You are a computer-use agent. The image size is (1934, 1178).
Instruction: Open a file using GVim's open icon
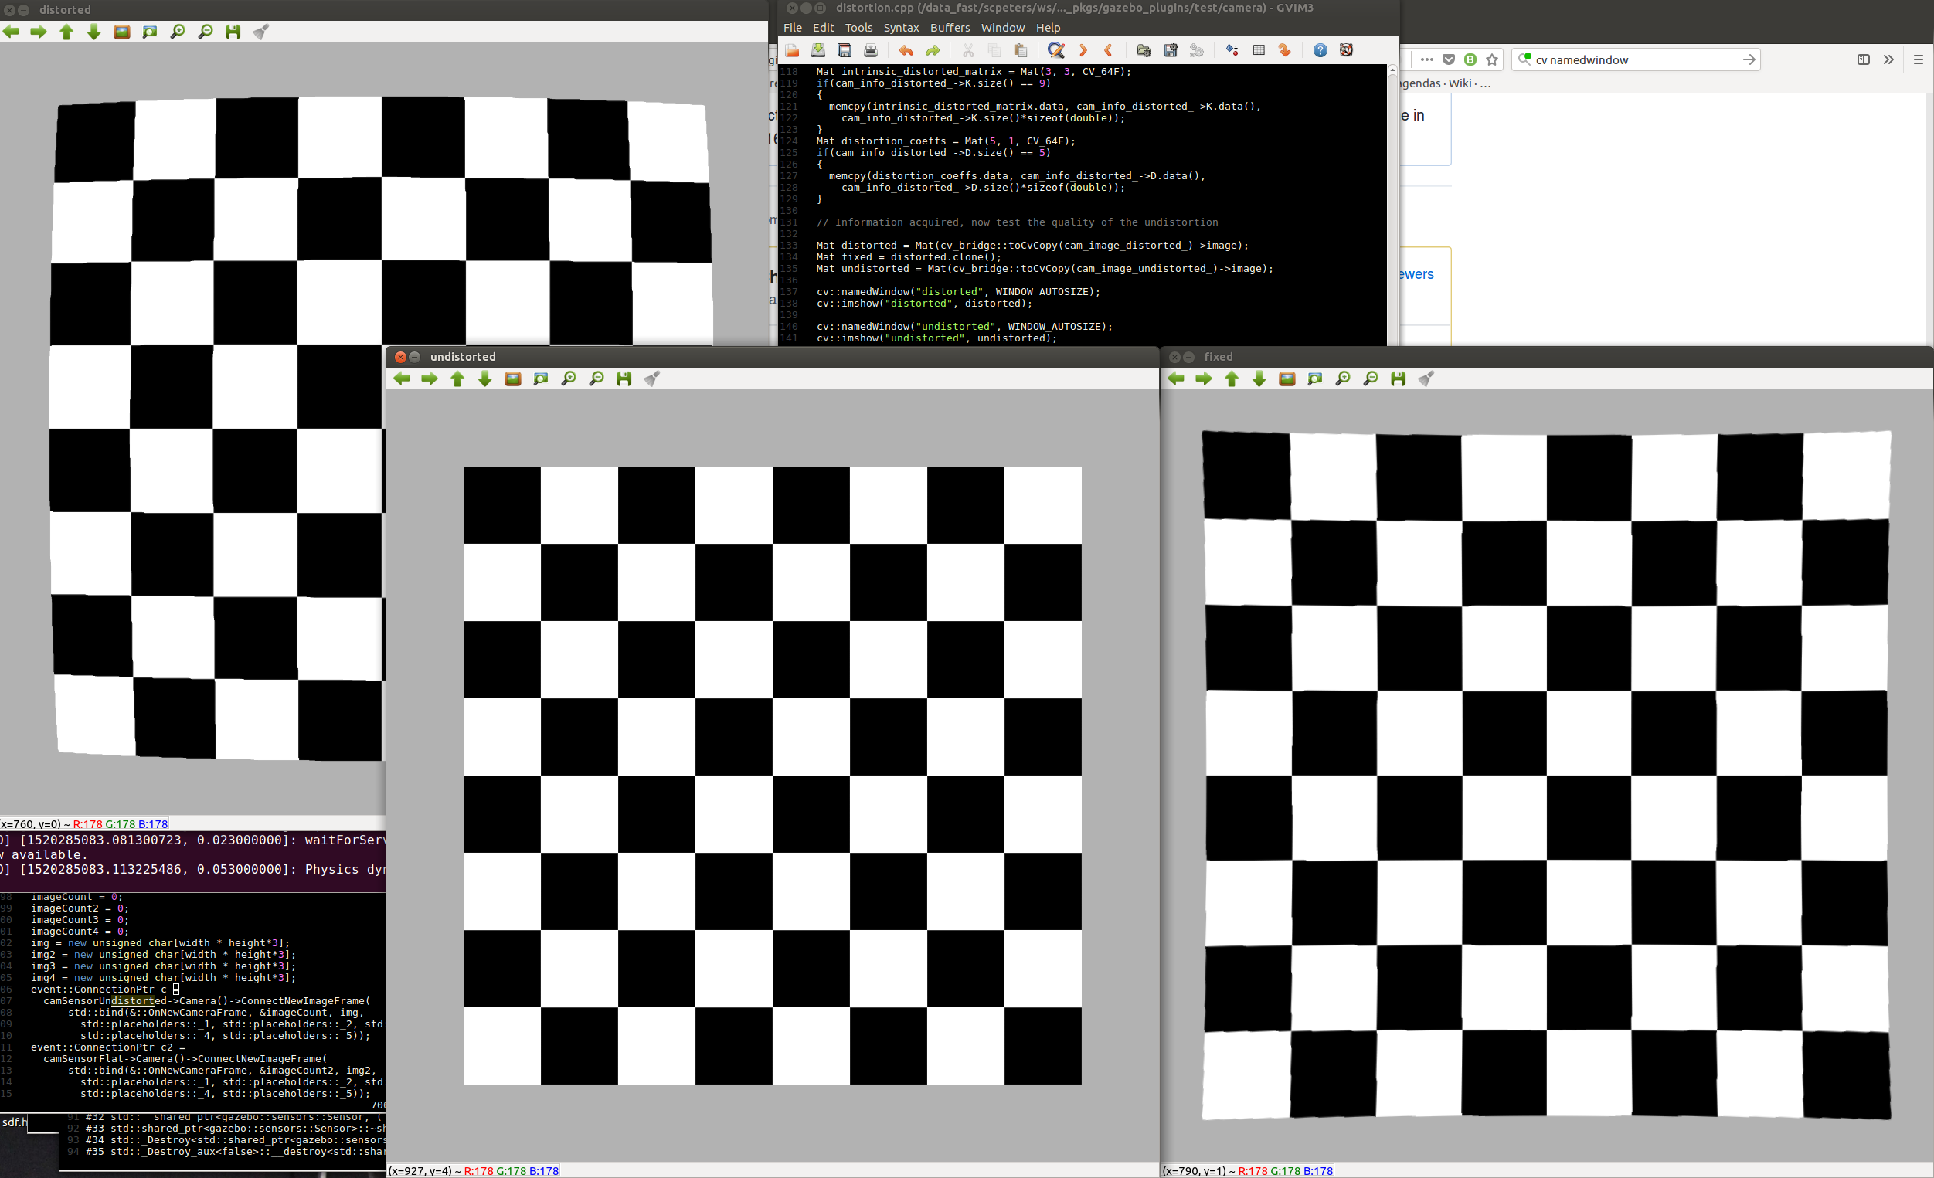(x=791, y=49)
